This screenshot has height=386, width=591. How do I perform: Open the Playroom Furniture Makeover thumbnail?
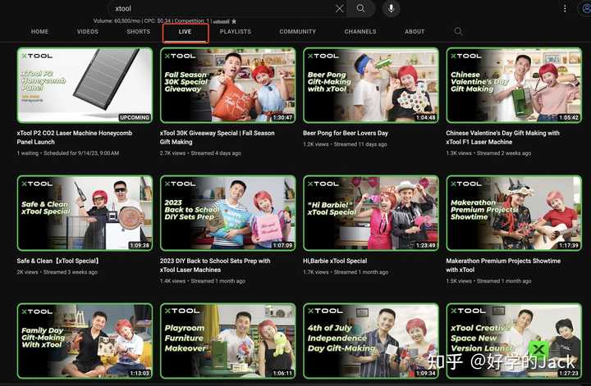pos(227,341)
